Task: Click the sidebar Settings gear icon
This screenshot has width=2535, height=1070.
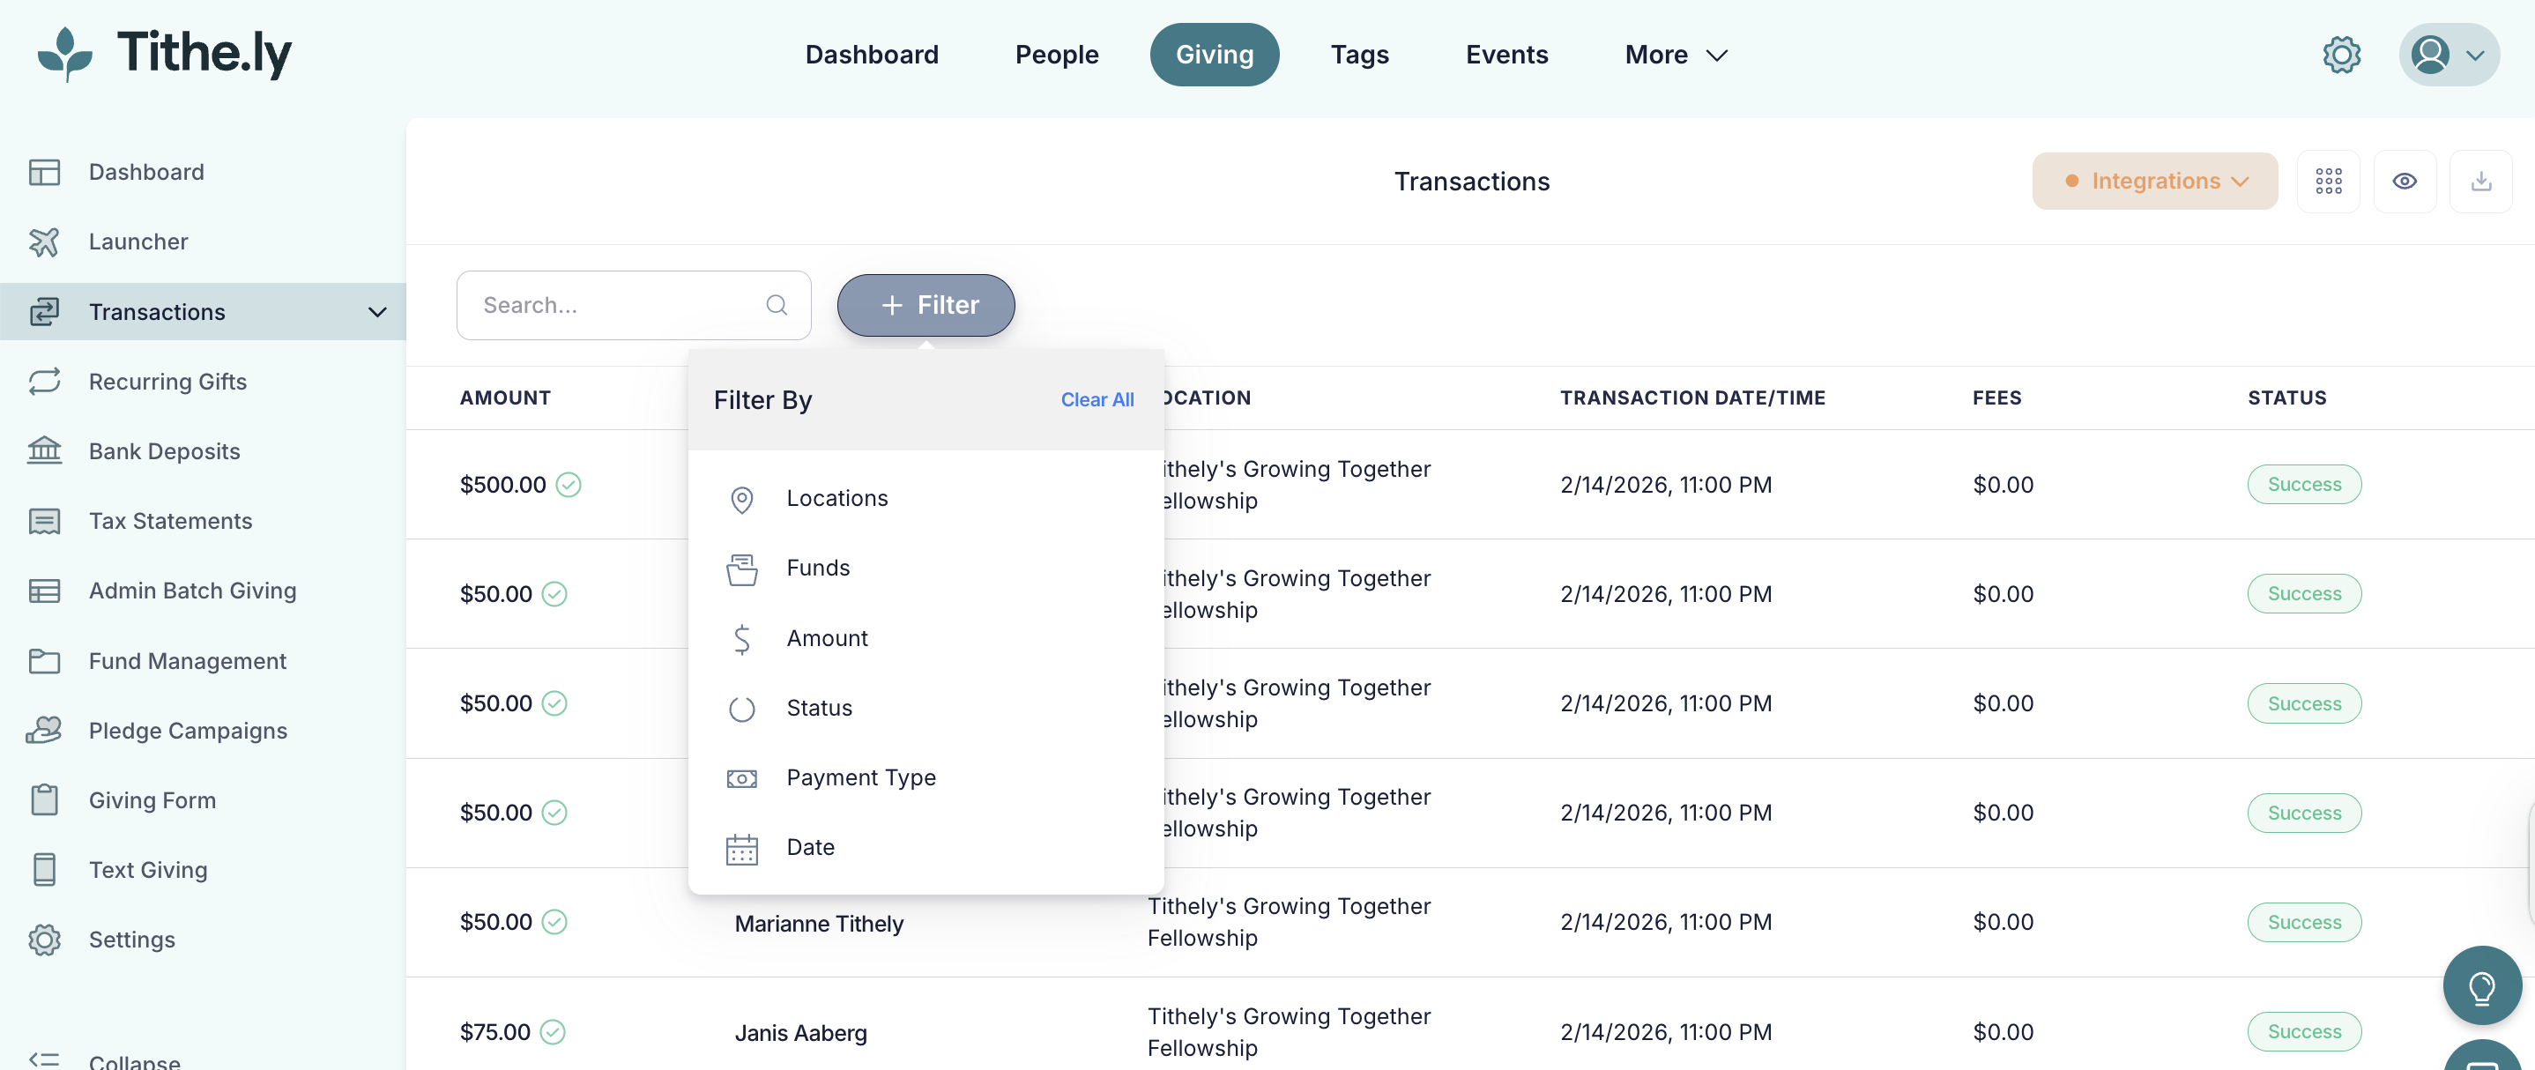Action: pos(44,940)
